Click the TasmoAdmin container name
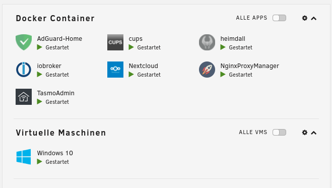332x188 pixels. [x=56, y=93]
